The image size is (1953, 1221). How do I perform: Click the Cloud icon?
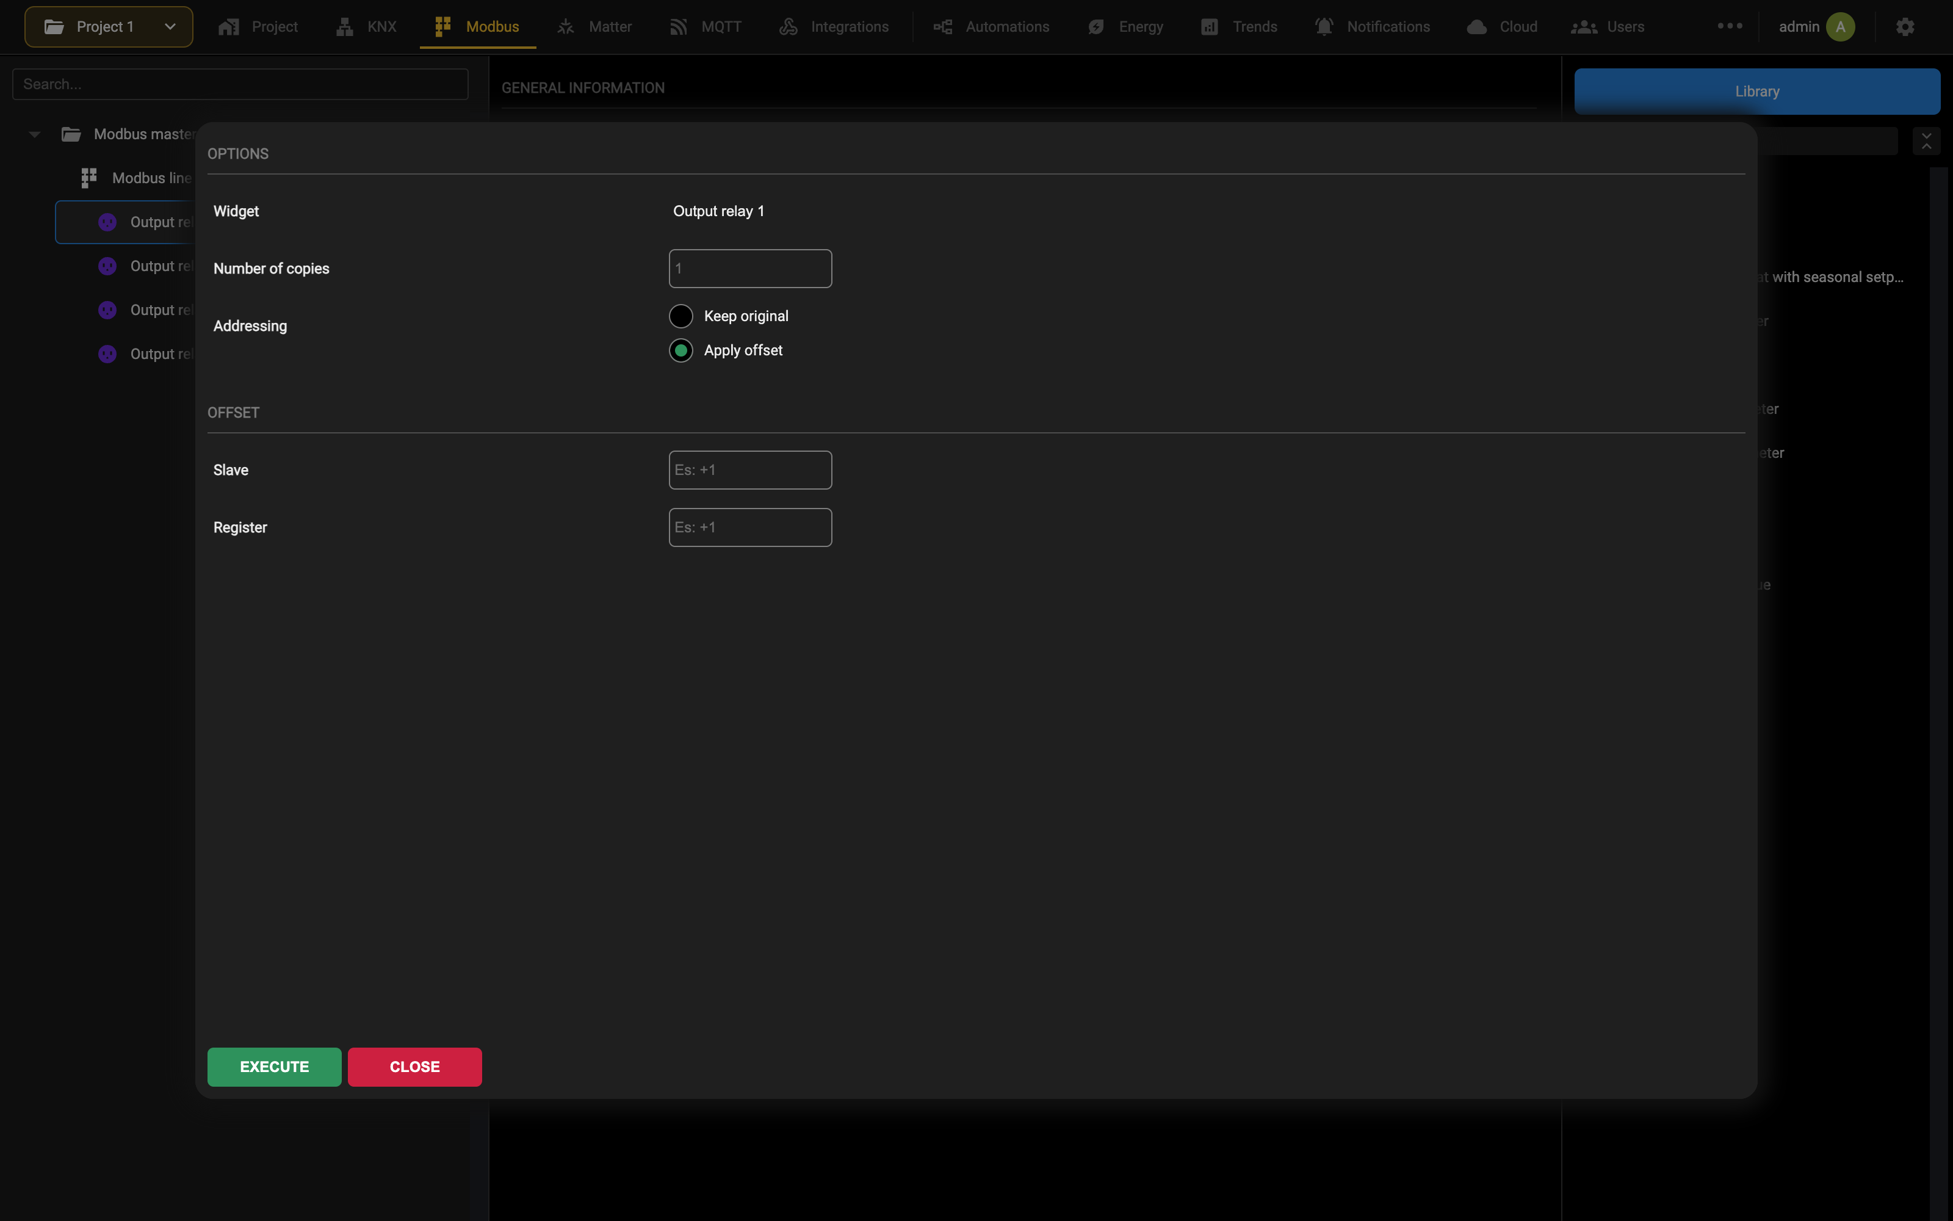click(x=1477, y=27)
